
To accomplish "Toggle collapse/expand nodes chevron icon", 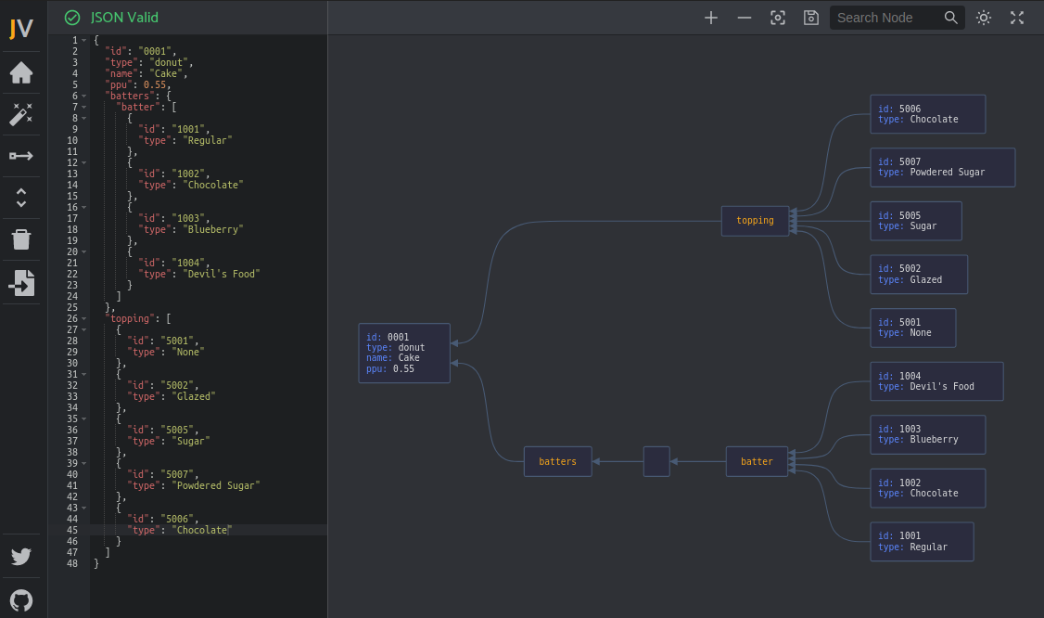I will tap(21, 198).
